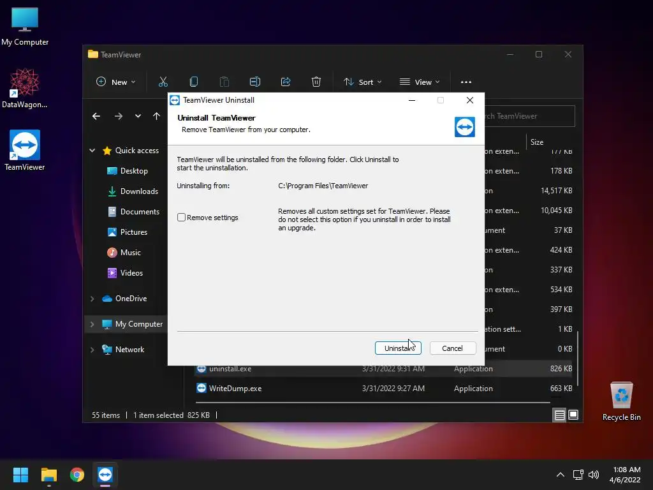Select Videos in the navigation pane
The height and width of the screenshot is (490, 653).
(x=127, y=273)
